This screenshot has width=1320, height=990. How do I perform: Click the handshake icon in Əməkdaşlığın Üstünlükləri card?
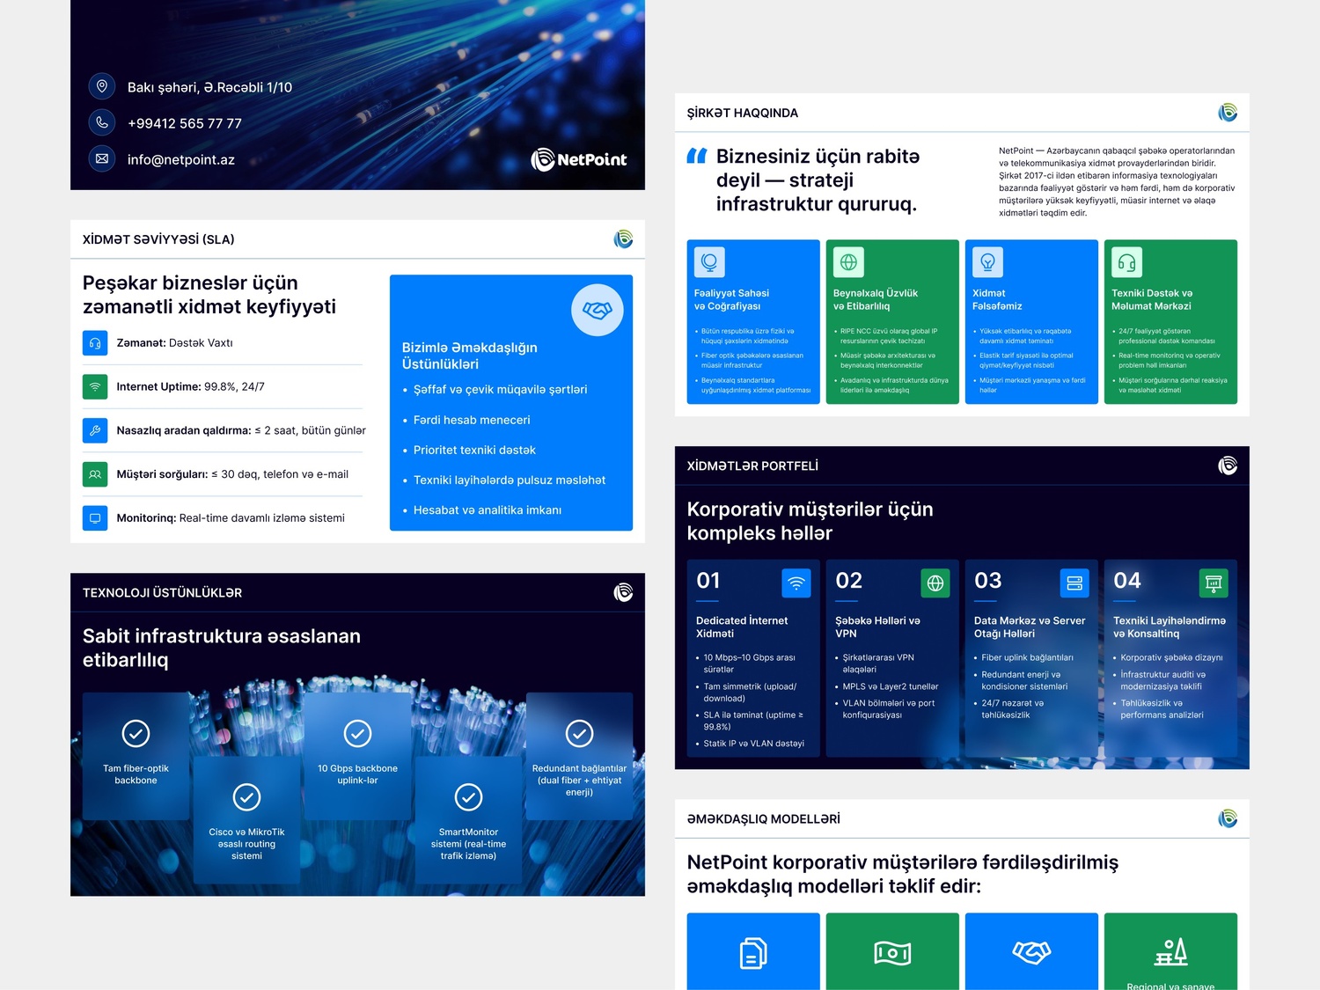[597, 310]
